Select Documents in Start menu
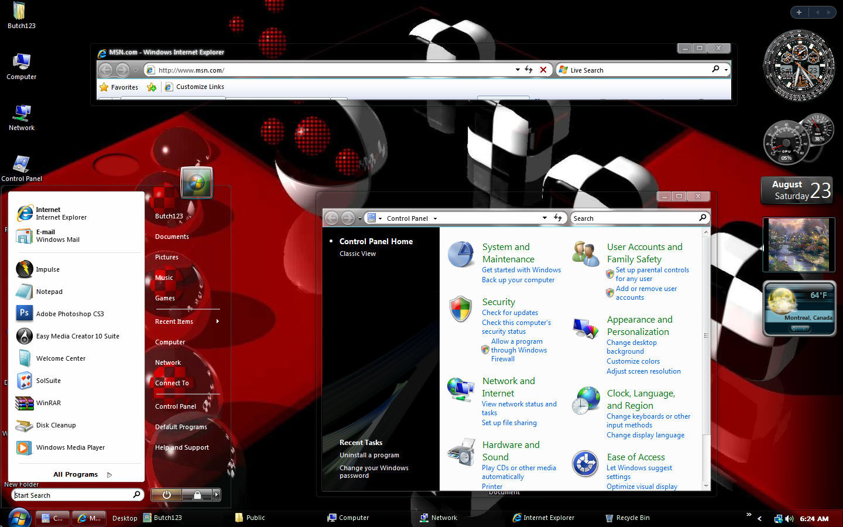The width and height of the screenshot is (843, 527). 172,237
